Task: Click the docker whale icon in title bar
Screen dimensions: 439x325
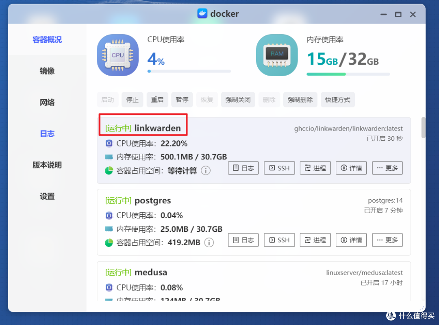Action: point(202,13)
